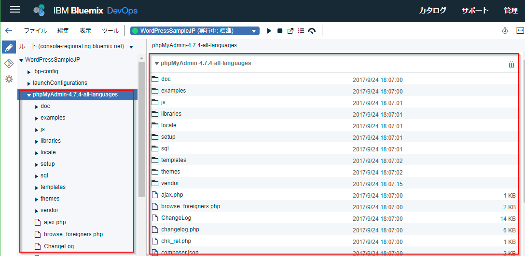Open the ツール menu
The image size is (525, 256).
[111, 31]
